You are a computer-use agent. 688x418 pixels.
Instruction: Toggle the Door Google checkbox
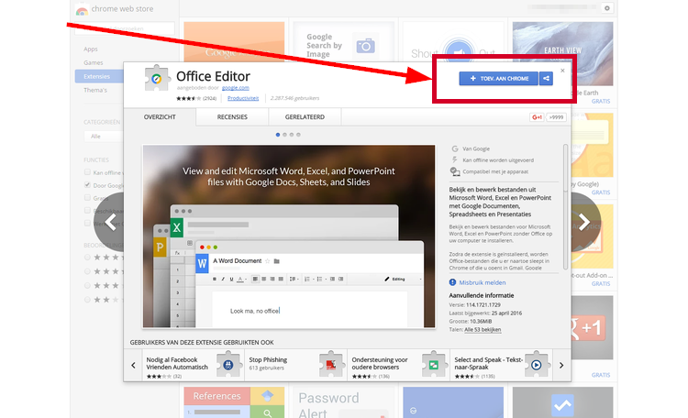point(87,184)
